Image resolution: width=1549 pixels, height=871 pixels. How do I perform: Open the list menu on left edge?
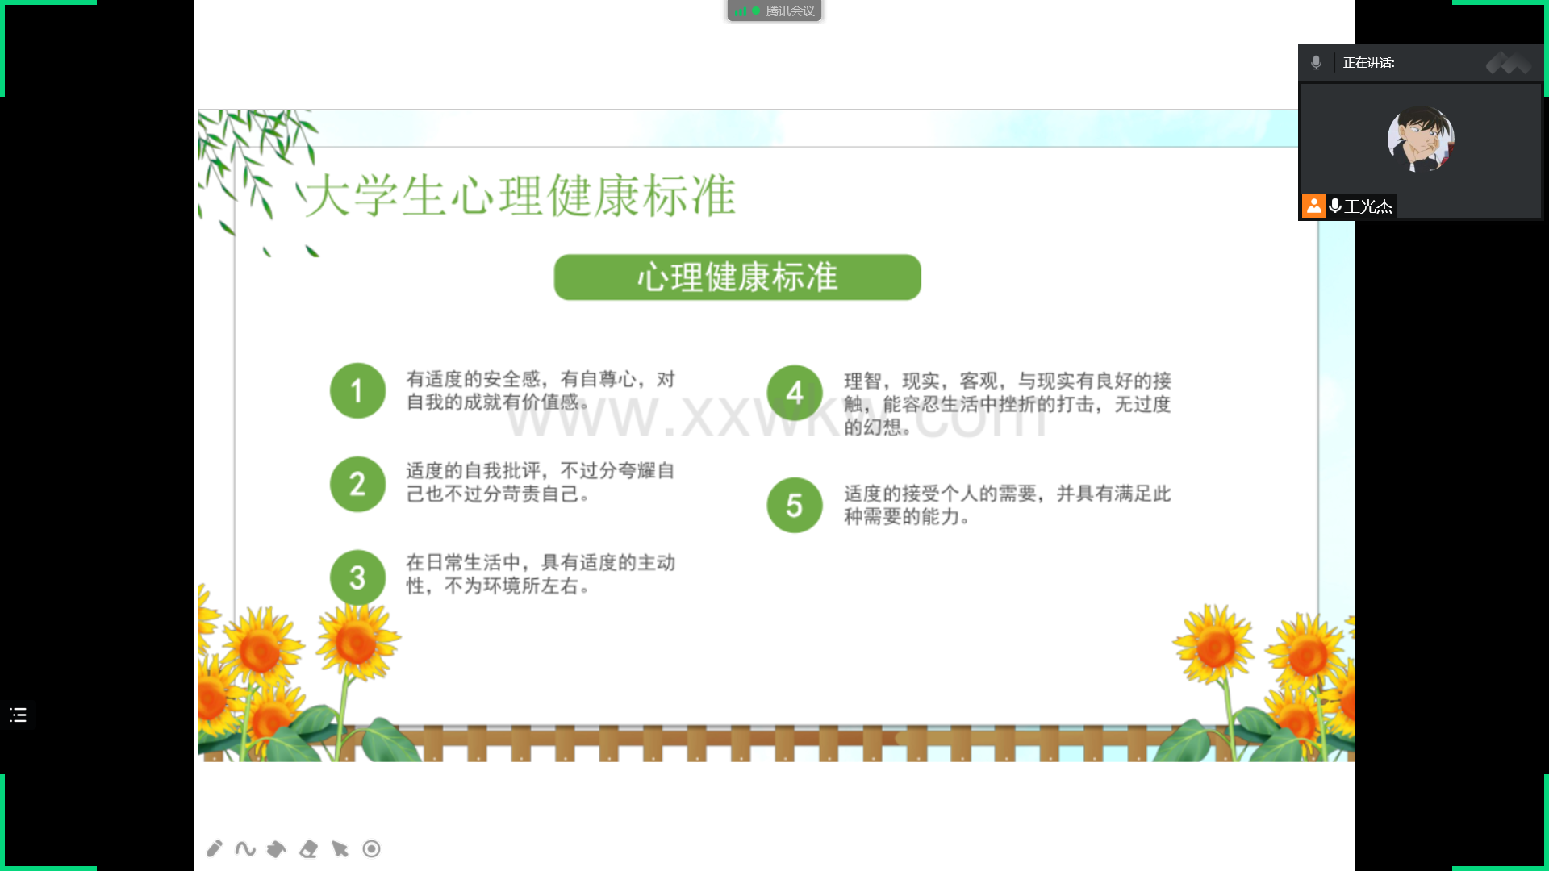(18, 715)
